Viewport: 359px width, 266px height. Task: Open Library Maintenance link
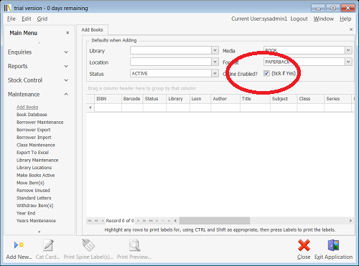point(37,160)
